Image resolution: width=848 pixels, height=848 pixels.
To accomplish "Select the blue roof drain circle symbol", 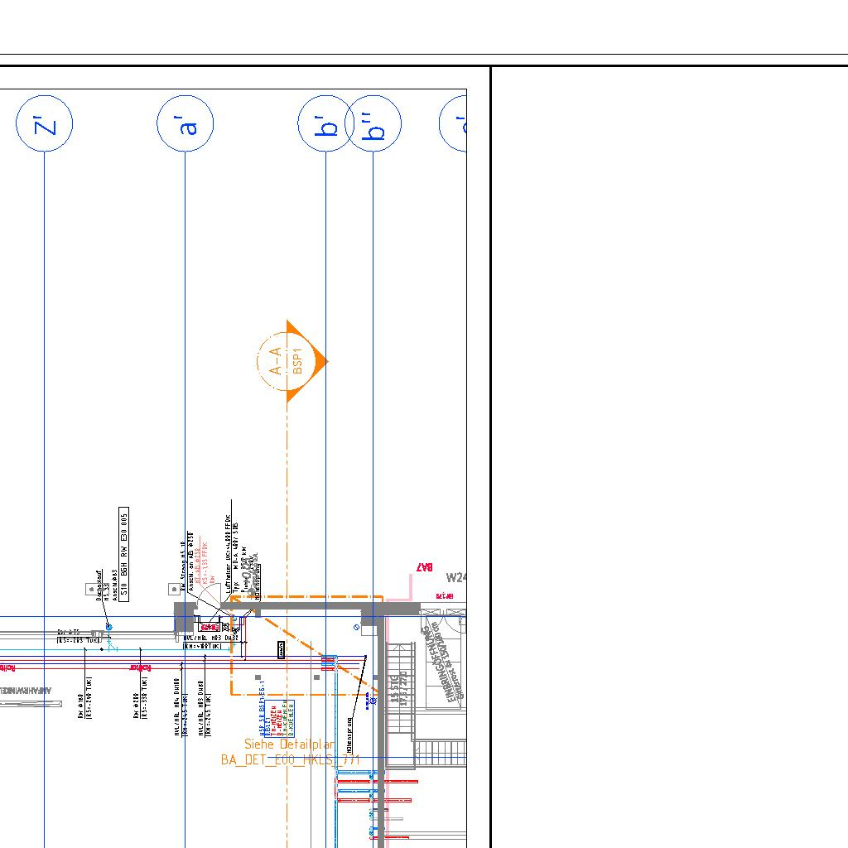I will click(108, 627).
